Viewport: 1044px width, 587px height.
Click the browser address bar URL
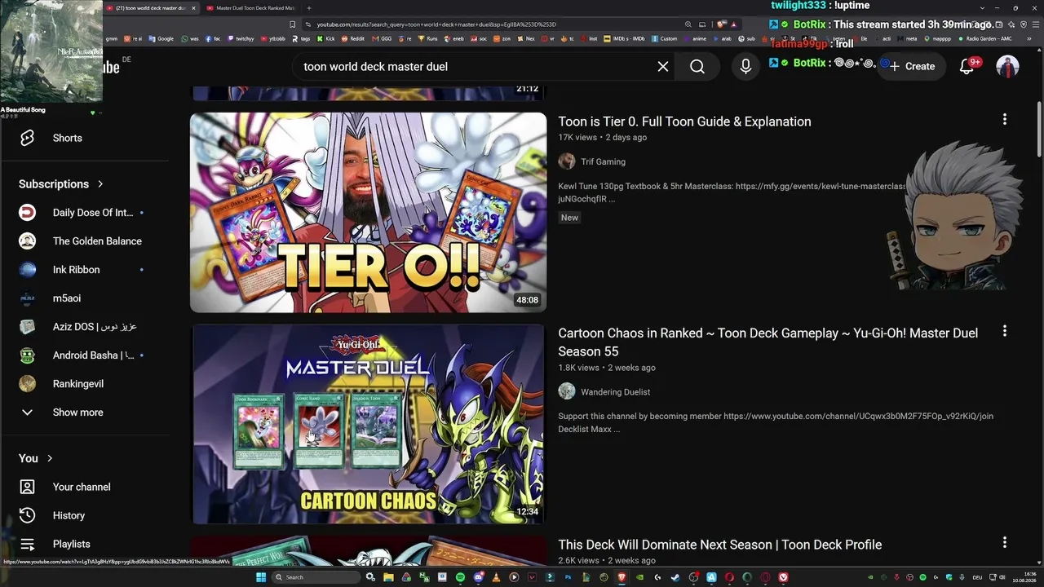(x=436, y=24)
